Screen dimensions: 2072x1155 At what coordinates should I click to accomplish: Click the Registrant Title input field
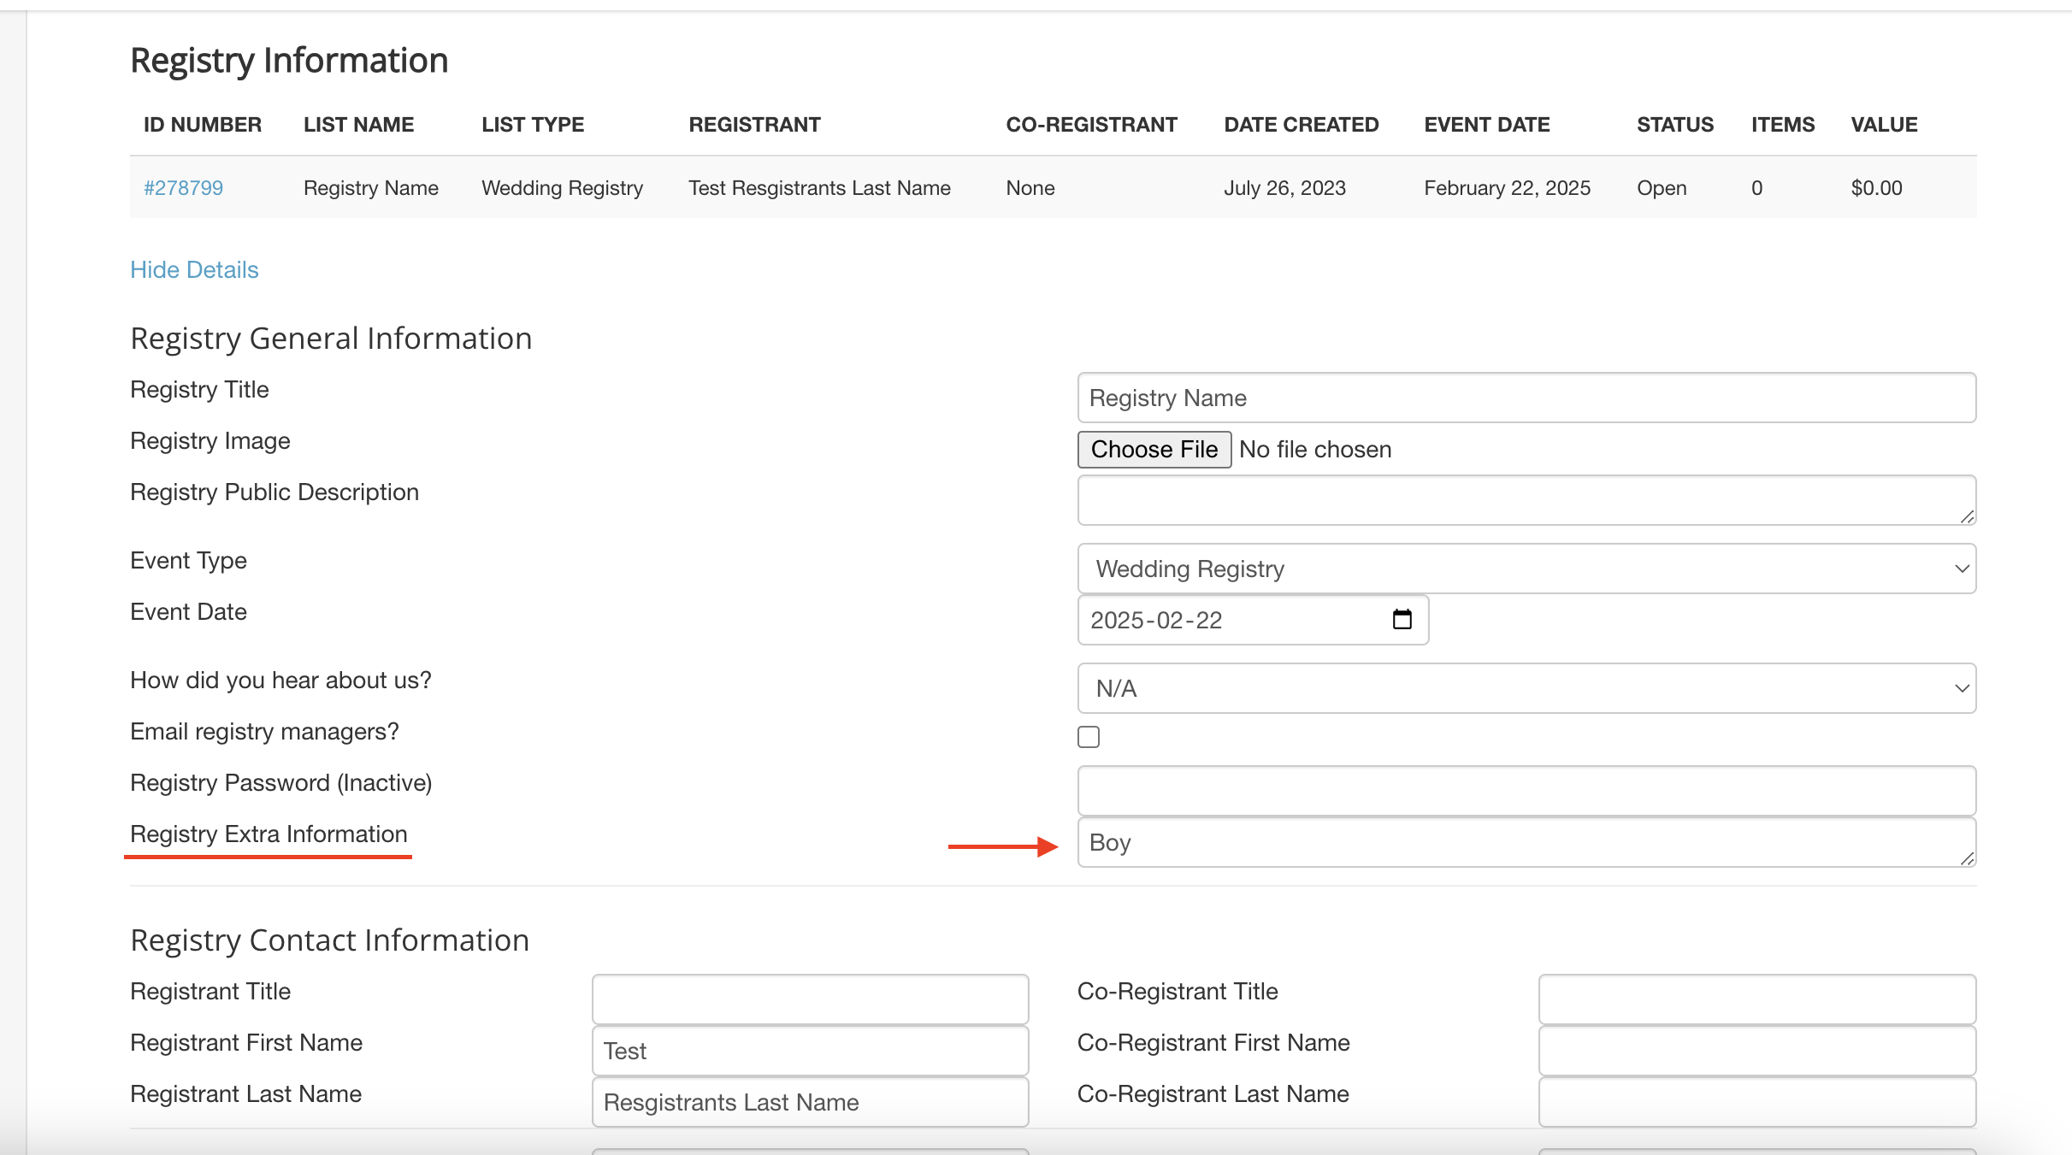pos(808,998)
